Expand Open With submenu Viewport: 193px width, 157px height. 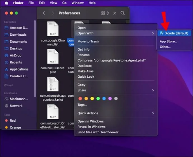pos(116,33)
